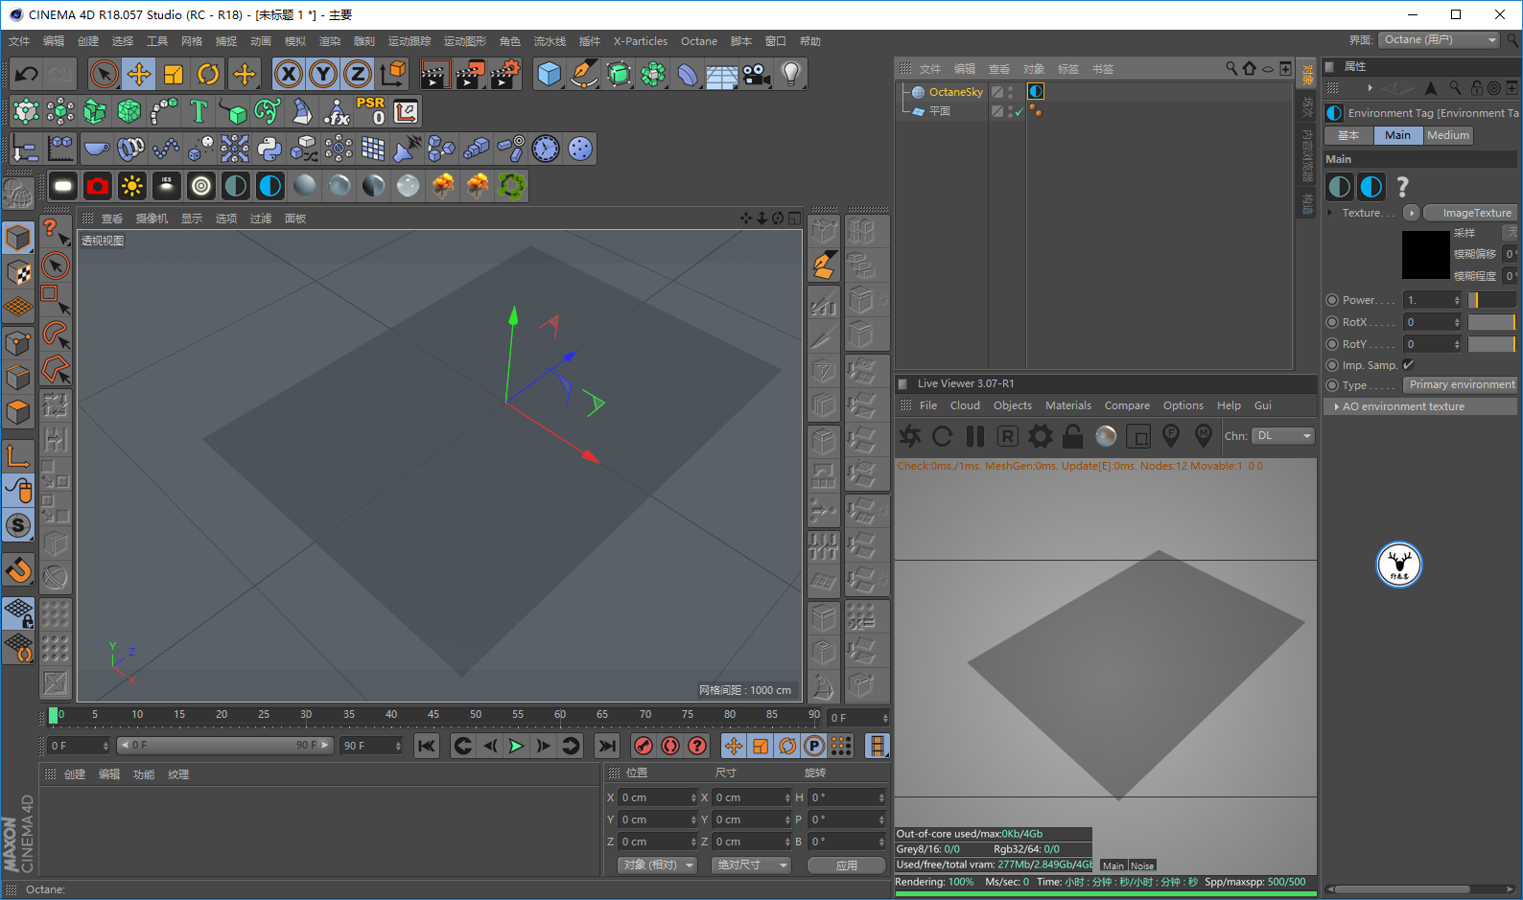Image resolution: width=1523 pixels, height=900 pixels.
Task: Click the Live Viewer lock icon
Action: pyautogui.click(x=1072, y=437)
